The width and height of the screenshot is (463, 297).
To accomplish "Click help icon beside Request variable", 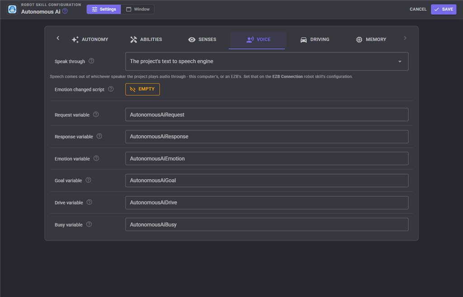I will pyautogui.click(x=96, y=114).
